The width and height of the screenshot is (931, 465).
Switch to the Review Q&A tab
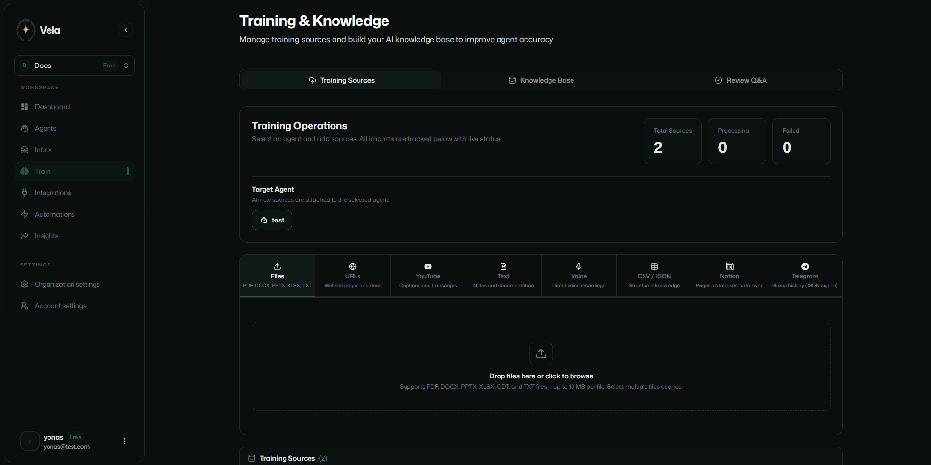[740, 80]
